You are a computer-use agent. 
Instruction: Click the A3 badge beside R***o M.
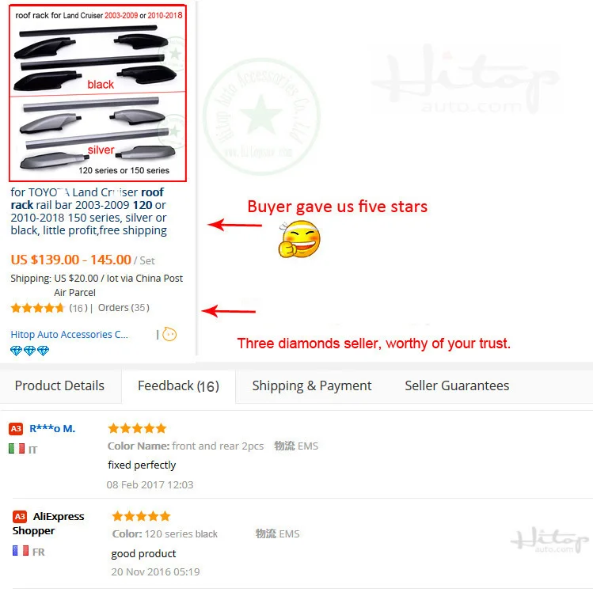pos(16,429)
